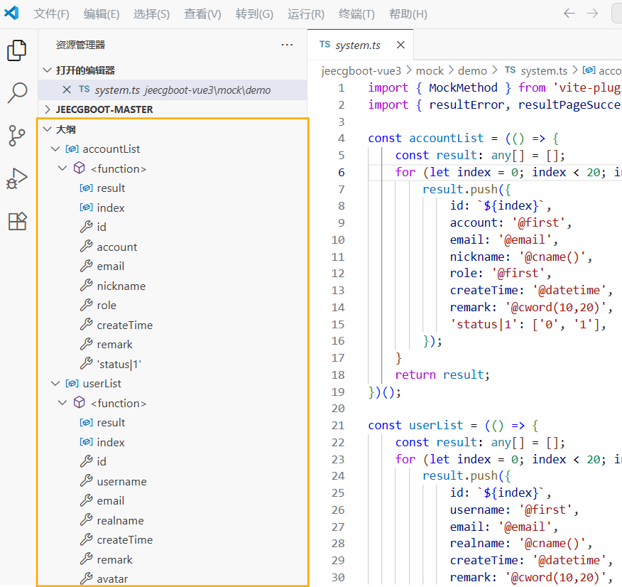
Task: Select id under accountList in outline
Action: [173, 227]
